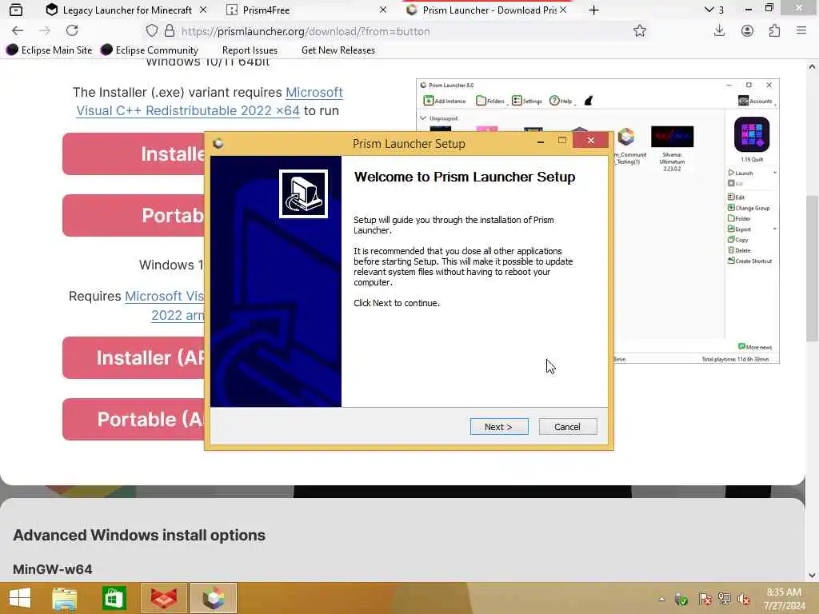Click the Portable (ARM) download button

coord(134,419)
